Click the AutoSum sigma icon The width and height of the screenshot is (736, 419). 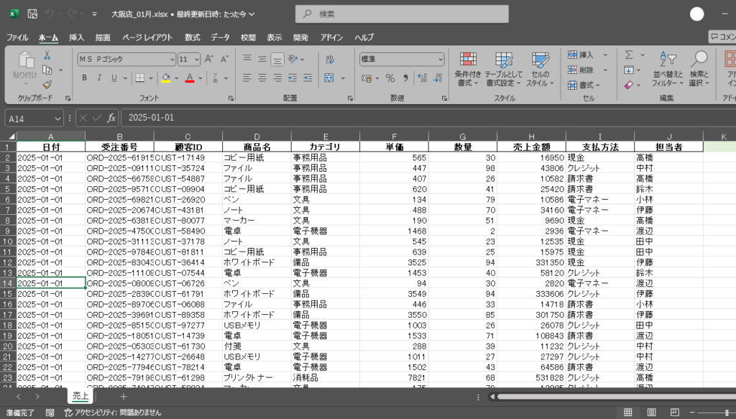coord(629,55)
